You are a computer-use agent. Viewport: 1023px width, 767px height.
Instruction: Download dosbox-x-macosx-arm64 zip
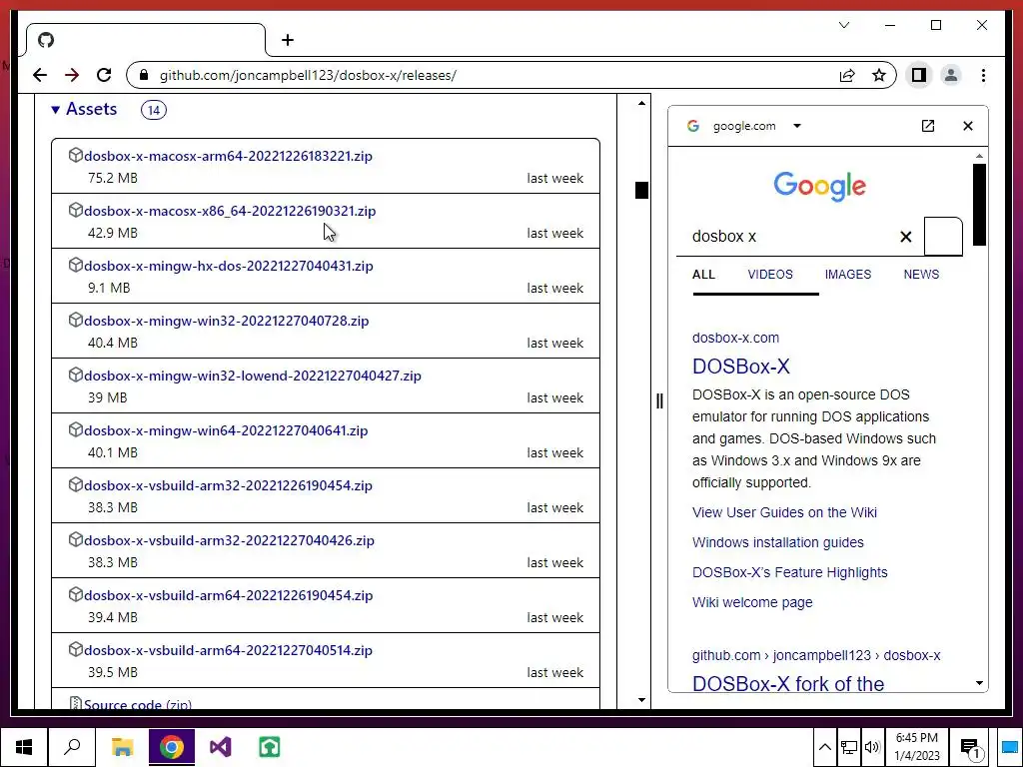[228, 156]
